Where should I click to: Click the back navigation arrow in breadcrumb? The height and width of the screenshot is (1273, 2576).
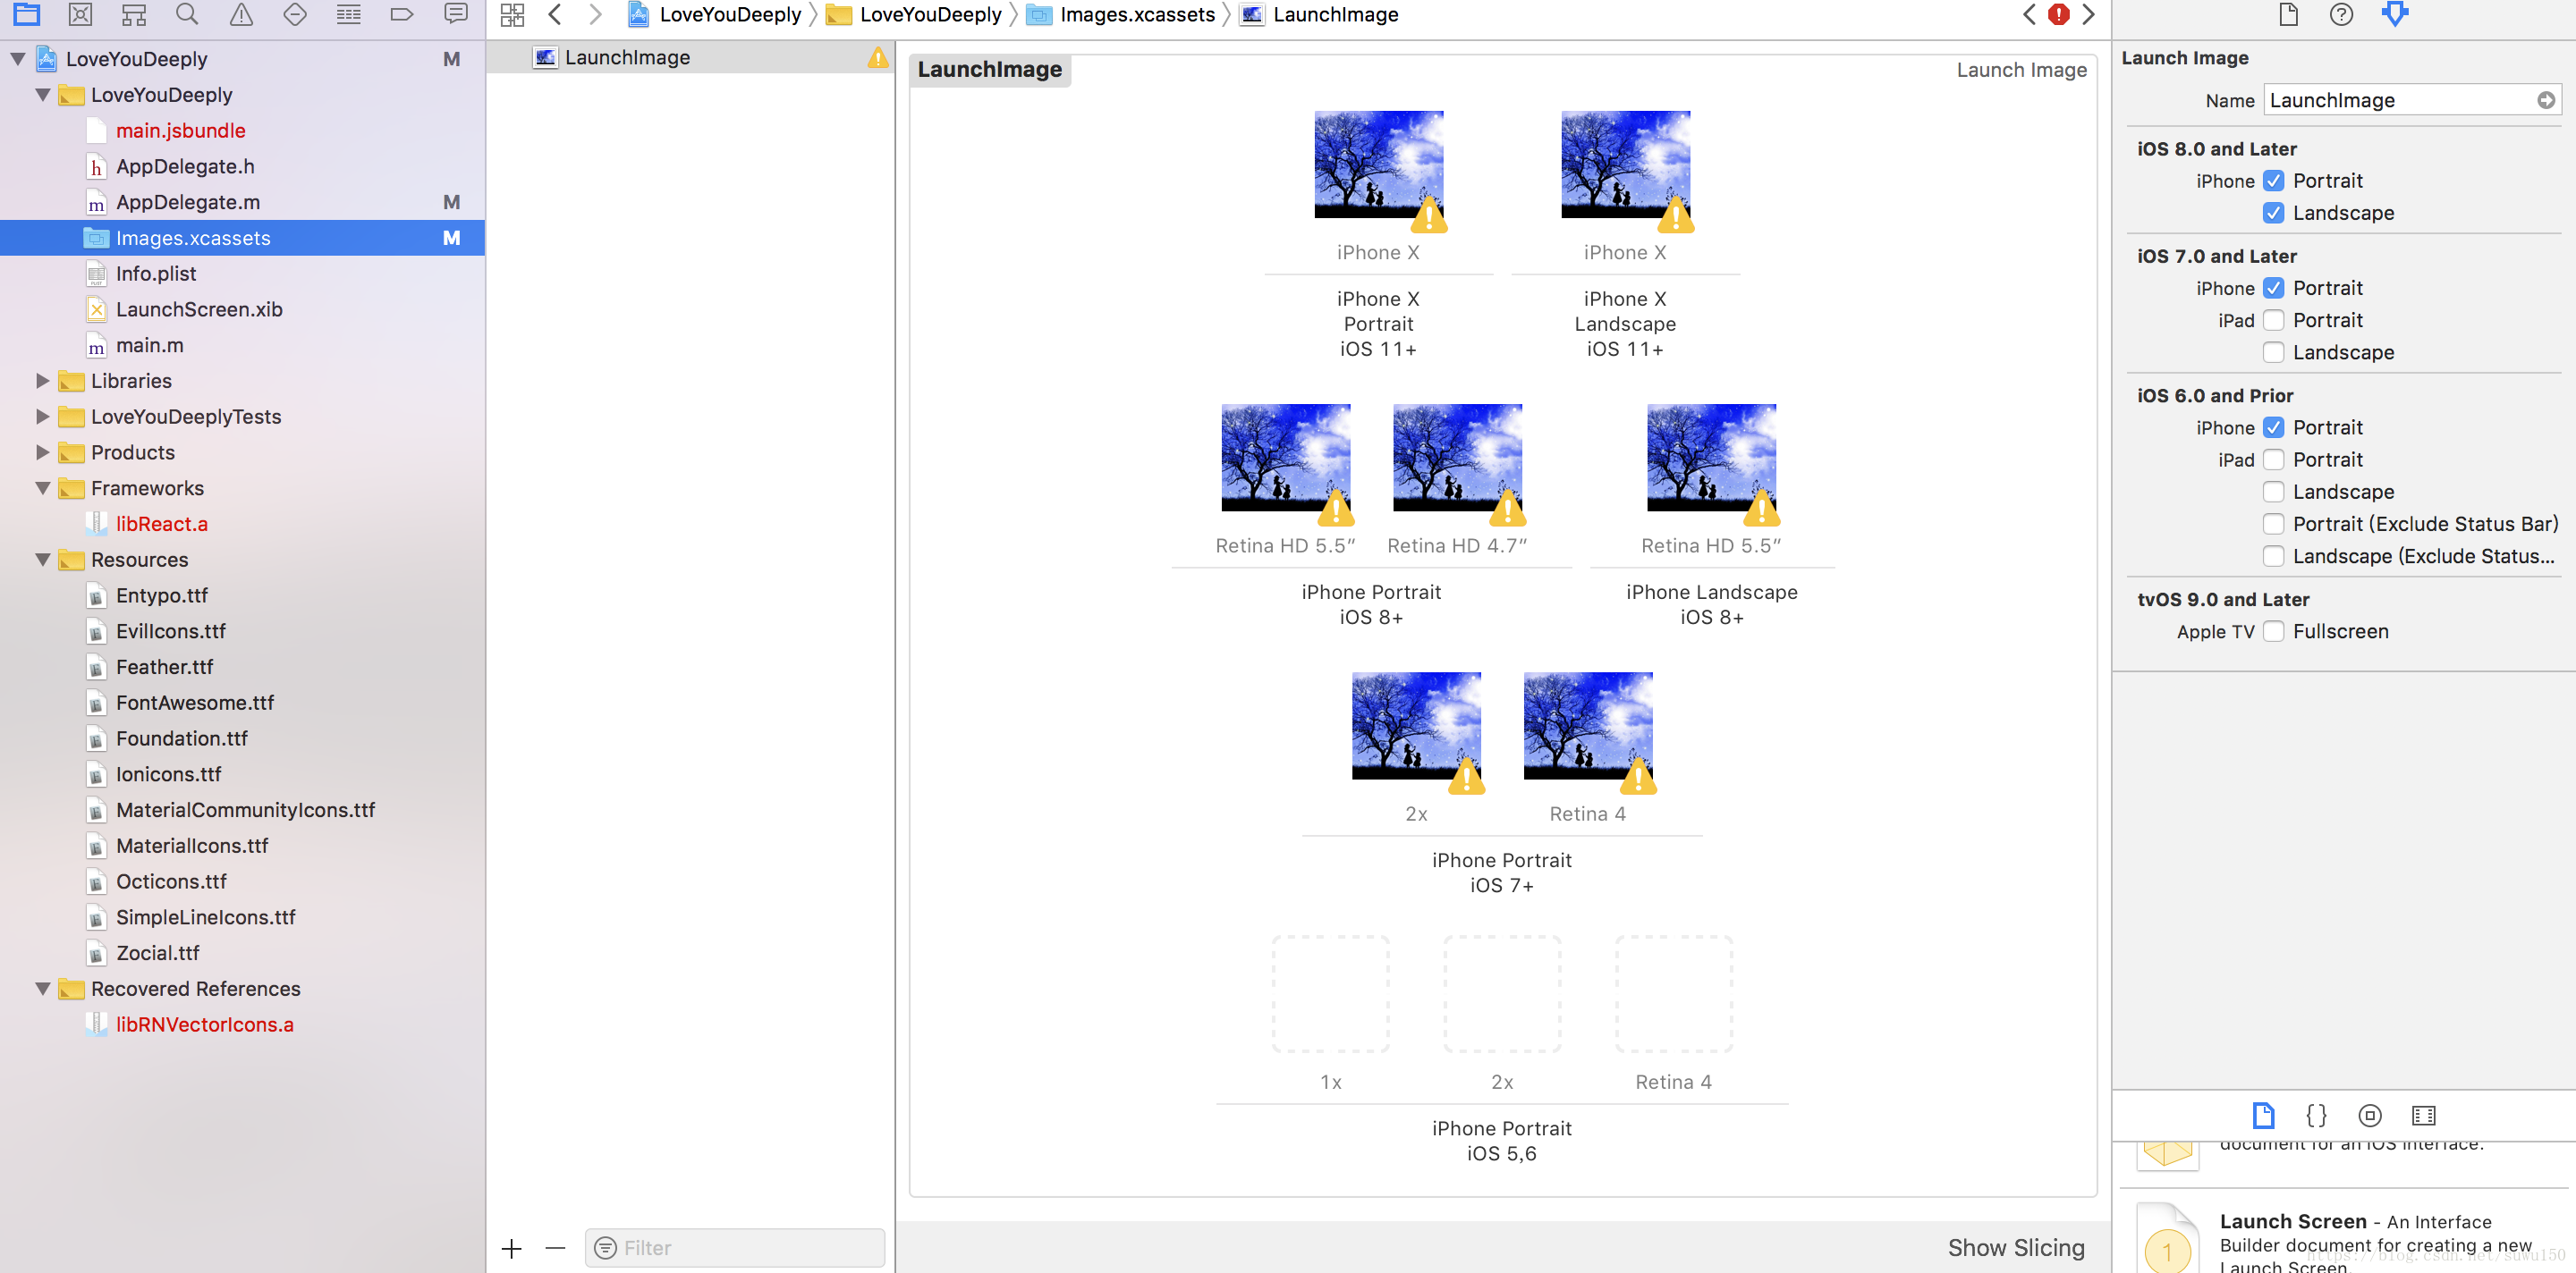555,15
